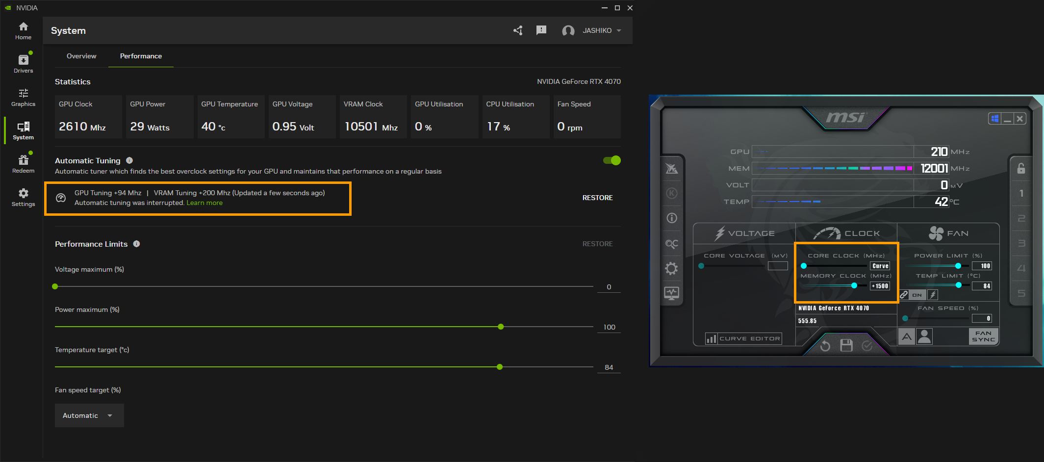Click the user-defined fan profile icon
Screen dimensions: 1044x462
(x=924, y=336)
